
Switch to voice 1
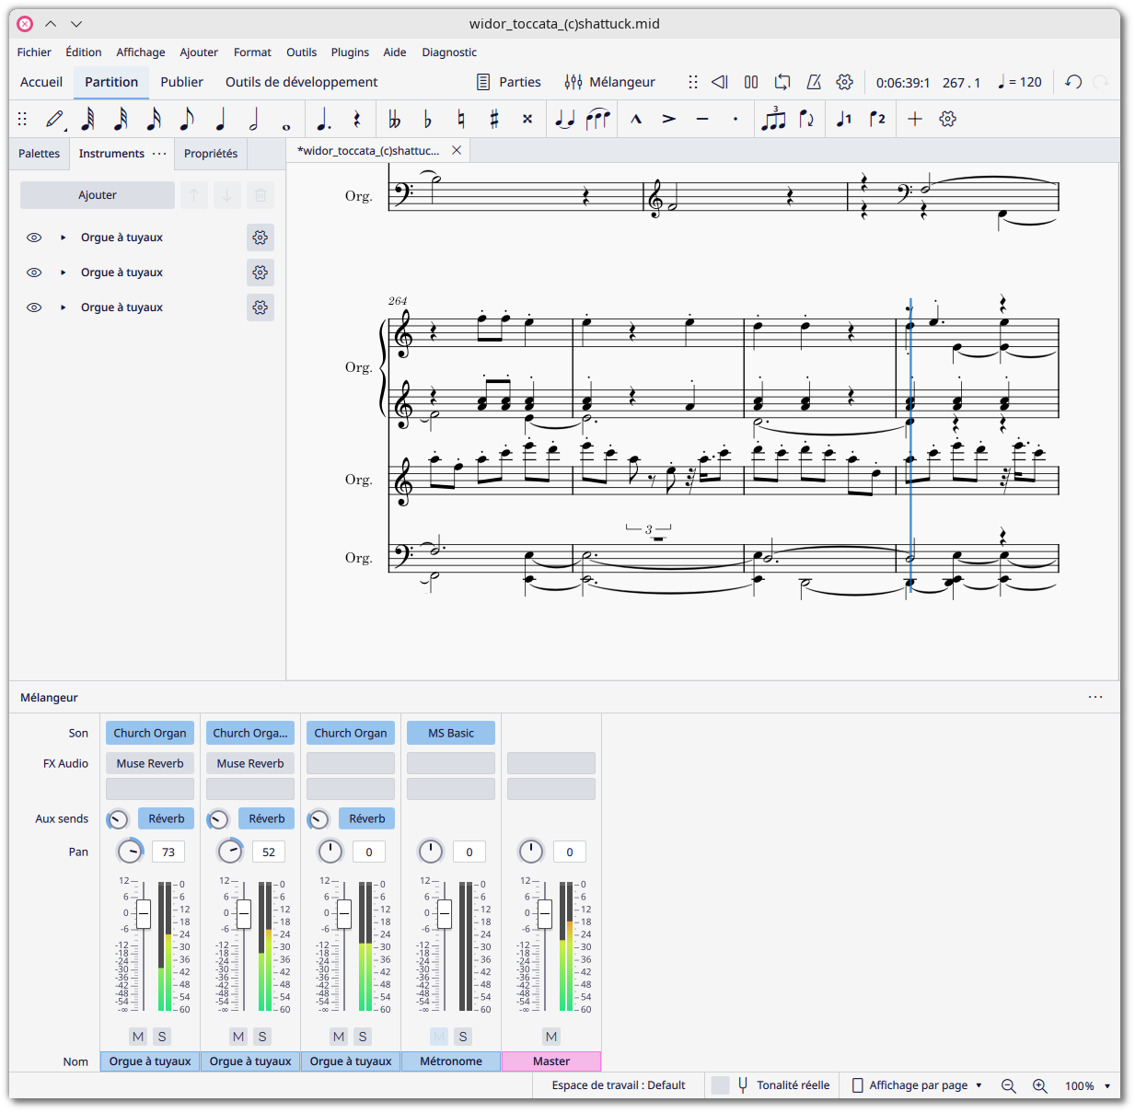coord(844,119)
